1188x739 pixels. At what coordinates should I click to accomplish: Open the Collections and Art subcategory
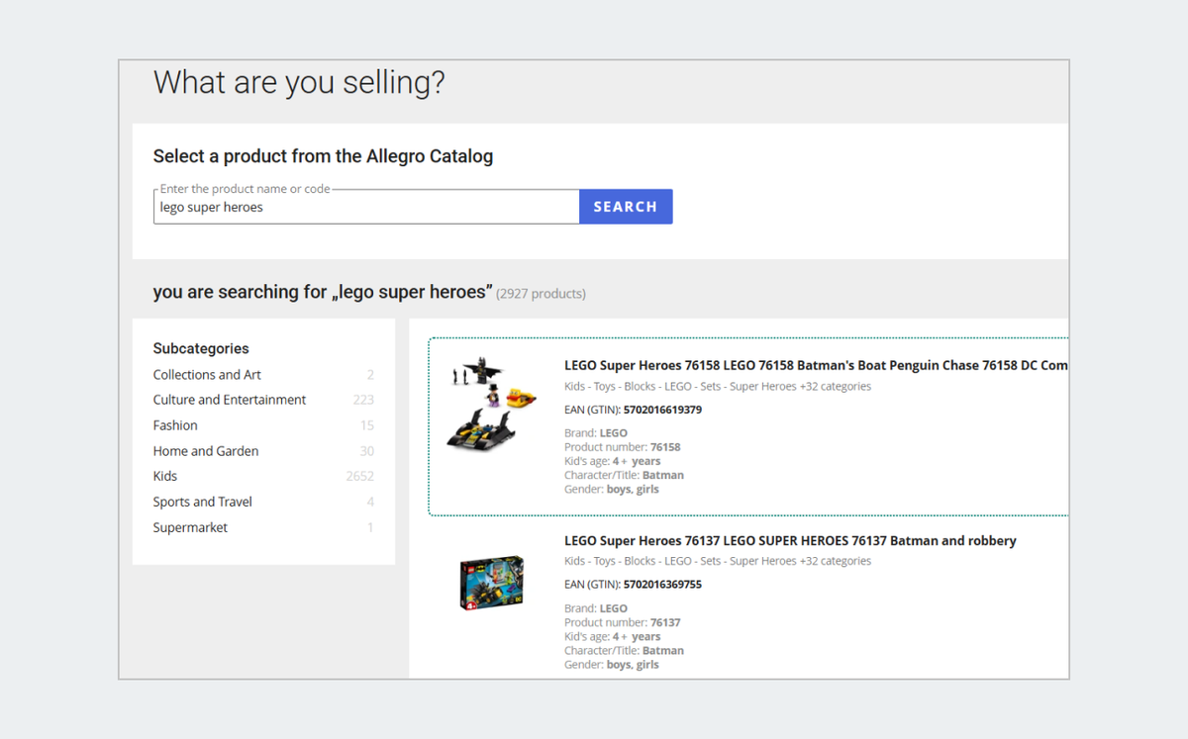point(207,374)
